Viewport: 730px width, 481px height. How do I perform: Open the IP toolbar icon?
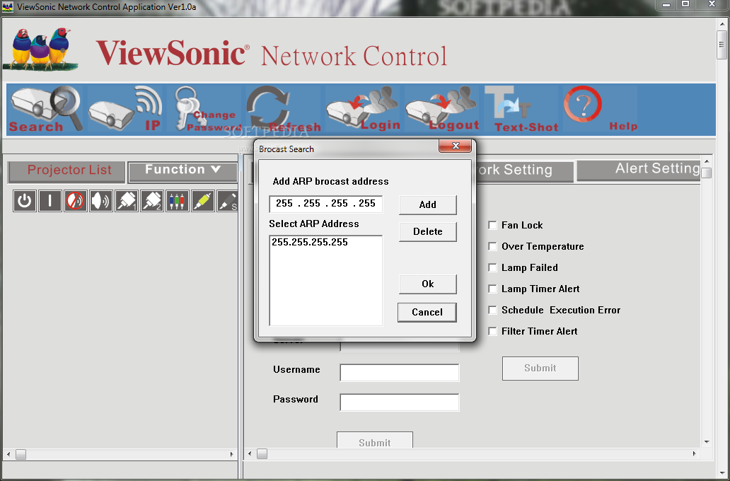click(124, 109)
